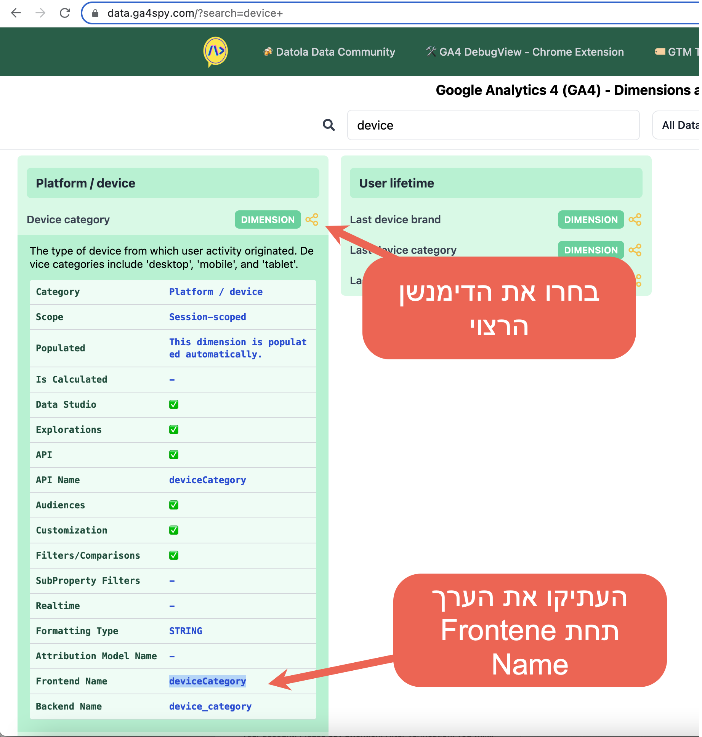
Task: Click the 'Formatting Type' row label
Action: click(x=77, y=631)
